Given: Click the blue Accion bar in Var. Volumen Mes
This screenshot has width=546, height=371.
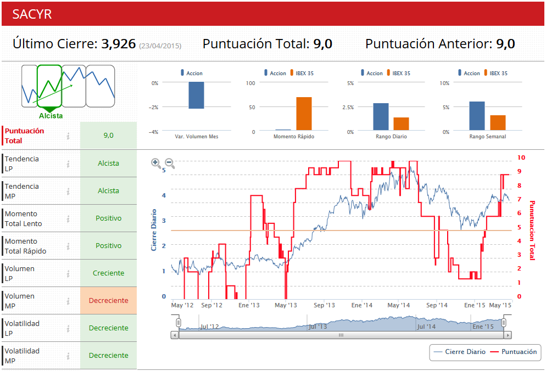Looking at the screenshot, I should (x=197, y=95).
